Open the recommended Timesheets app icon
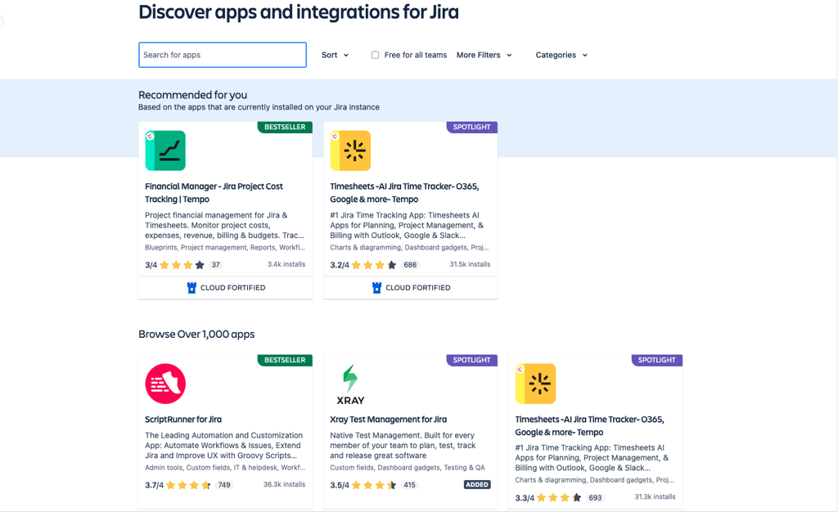The image size is (838, 512). click(x=350, y=150)
